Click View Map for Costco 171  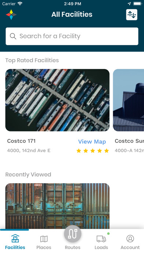[x=92, y=142]
